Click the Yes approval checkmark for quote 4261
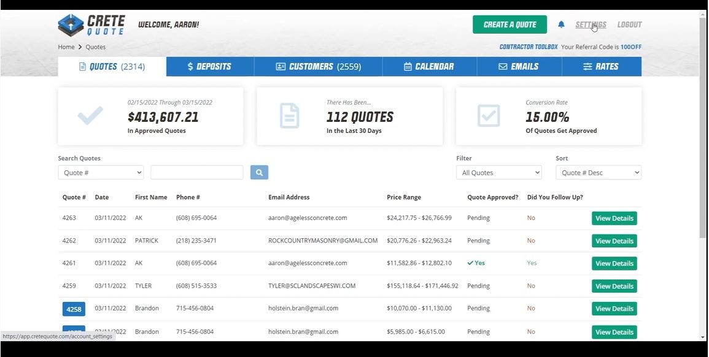The width and height of the screenshot is (709, 357). 476,263
